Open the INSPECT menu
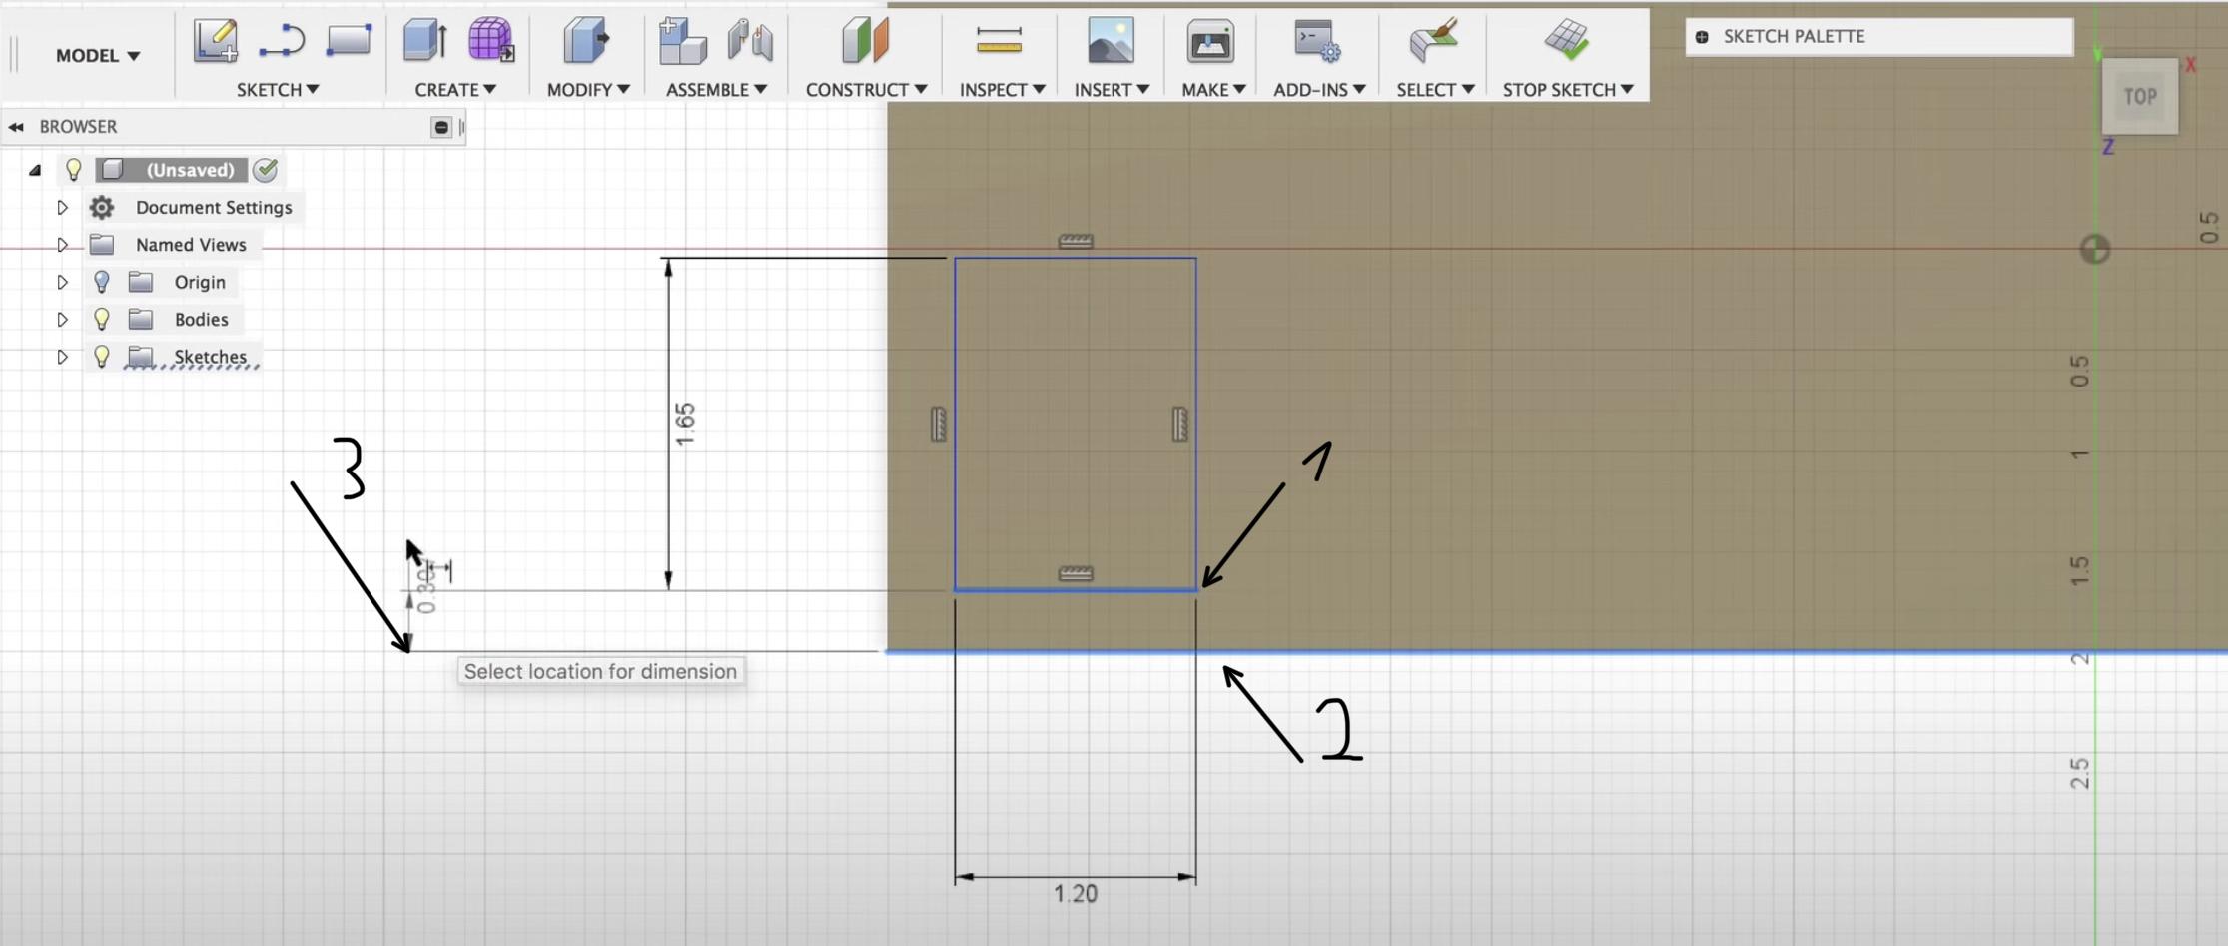This screenshot has width=2228, height=946. click(x=1002, y=90)
